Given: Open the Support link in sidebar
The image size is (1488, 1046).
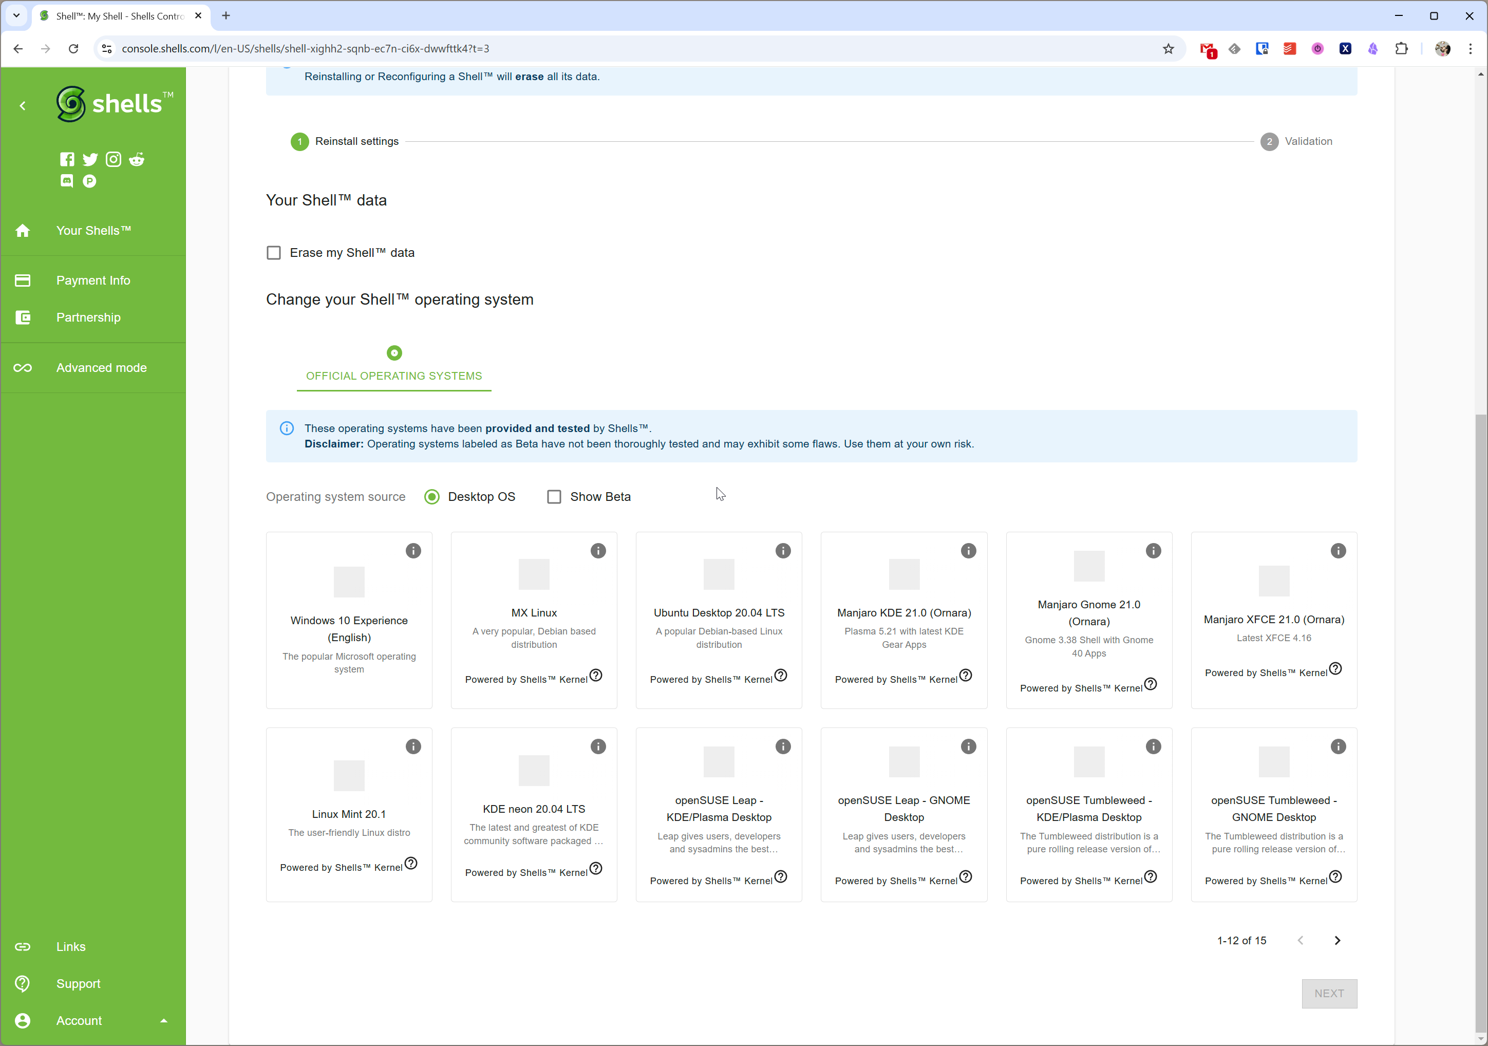Looking at the screenshot, I should 78,984.
